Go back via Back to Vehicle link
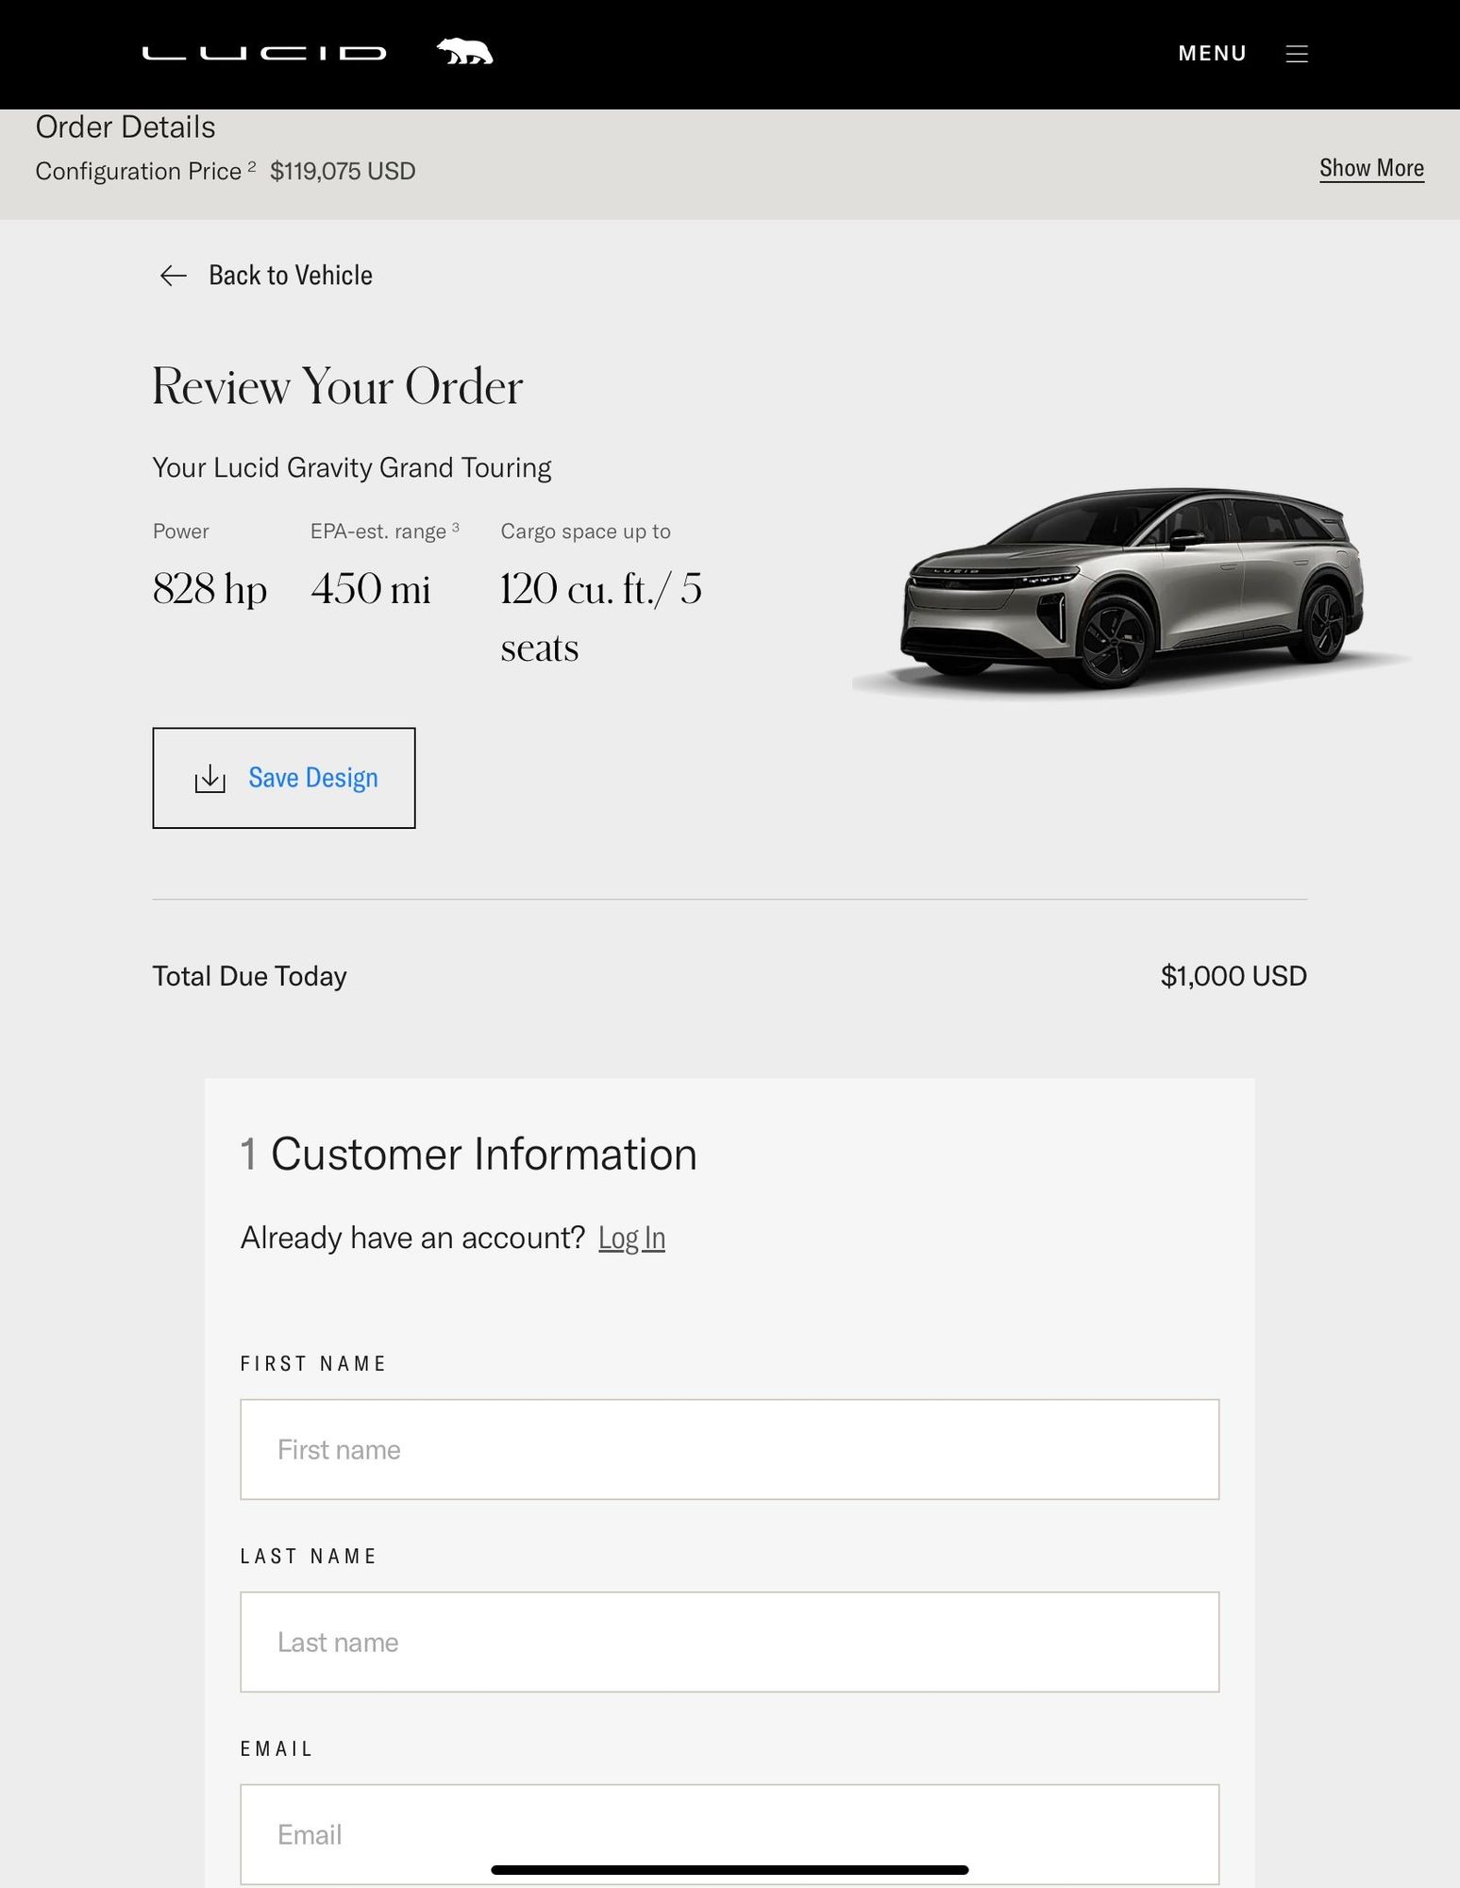The height and width of the screenshot is (1888, 1460). 290,276
